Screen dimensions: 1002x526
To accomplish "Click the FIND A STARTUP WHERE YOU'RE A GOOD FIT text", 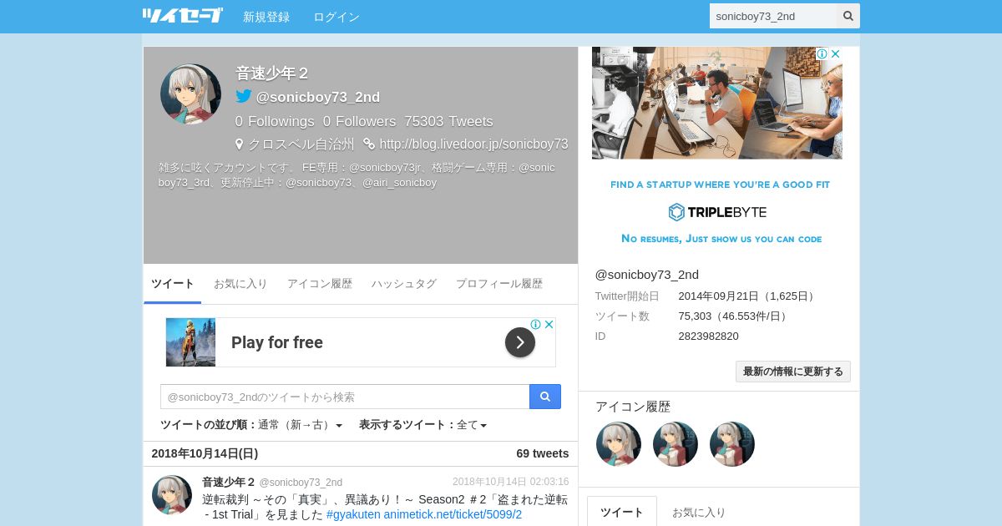I will (720, 185).
